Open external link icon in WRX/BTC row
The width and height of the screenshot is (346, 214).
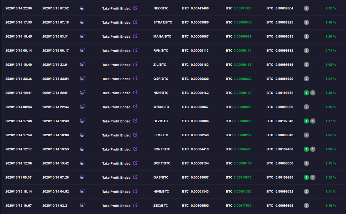point(135,107)
